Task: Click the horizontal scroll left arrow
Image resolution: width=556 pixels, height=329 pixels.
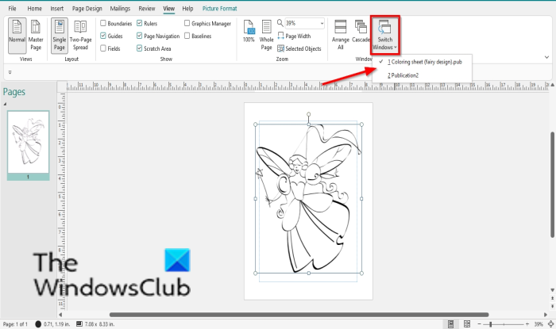Action: coord(60,315)
